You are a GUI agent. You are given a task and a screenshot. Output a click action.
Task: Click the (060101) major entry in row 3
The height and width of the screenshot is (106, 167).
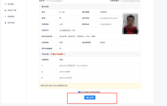point(66,78)
